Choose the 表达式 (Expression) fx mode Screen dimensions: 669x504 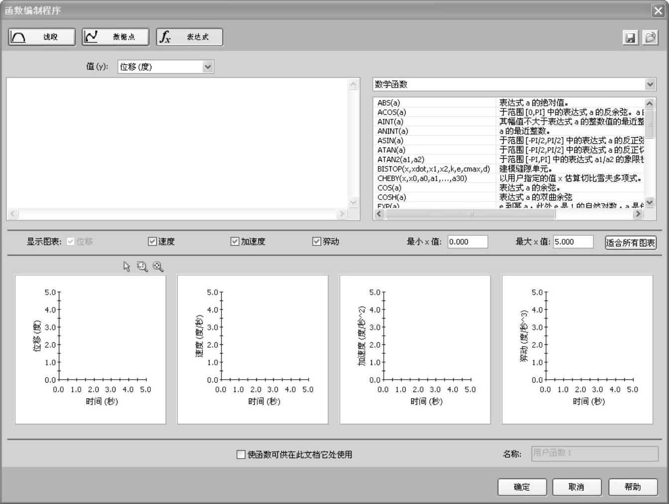coord(189,37)
